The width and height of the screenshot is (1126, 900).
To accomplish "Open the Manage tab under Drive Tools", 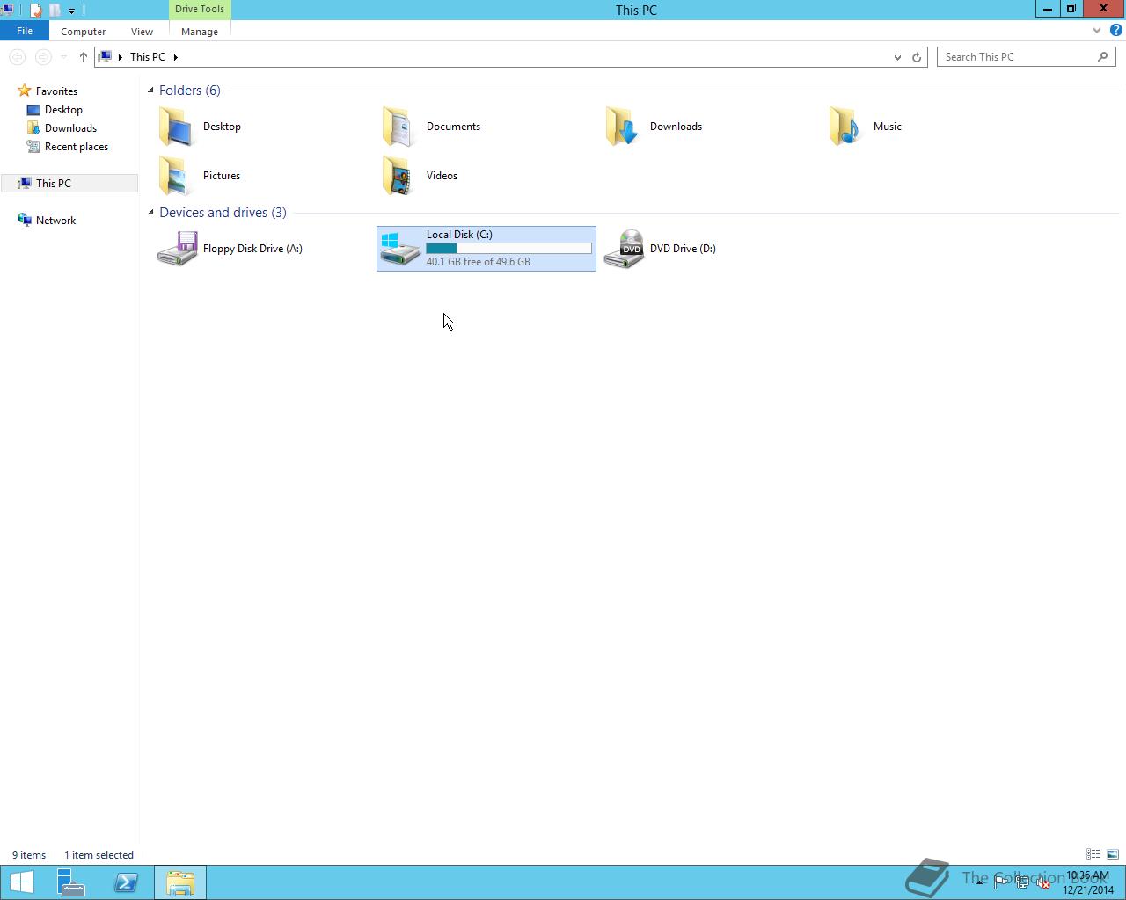I will [x=199, y=31].
